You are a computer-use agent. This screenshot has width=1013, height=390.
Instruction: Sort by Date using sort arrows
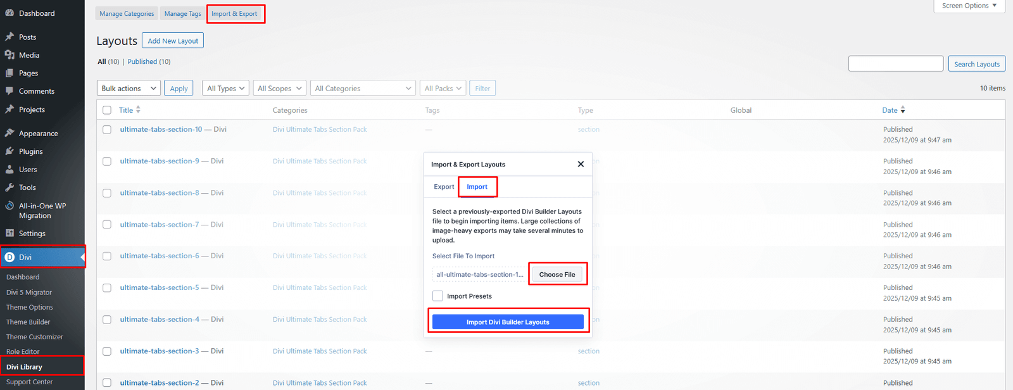pyautogui.click(x=903, y=110)
